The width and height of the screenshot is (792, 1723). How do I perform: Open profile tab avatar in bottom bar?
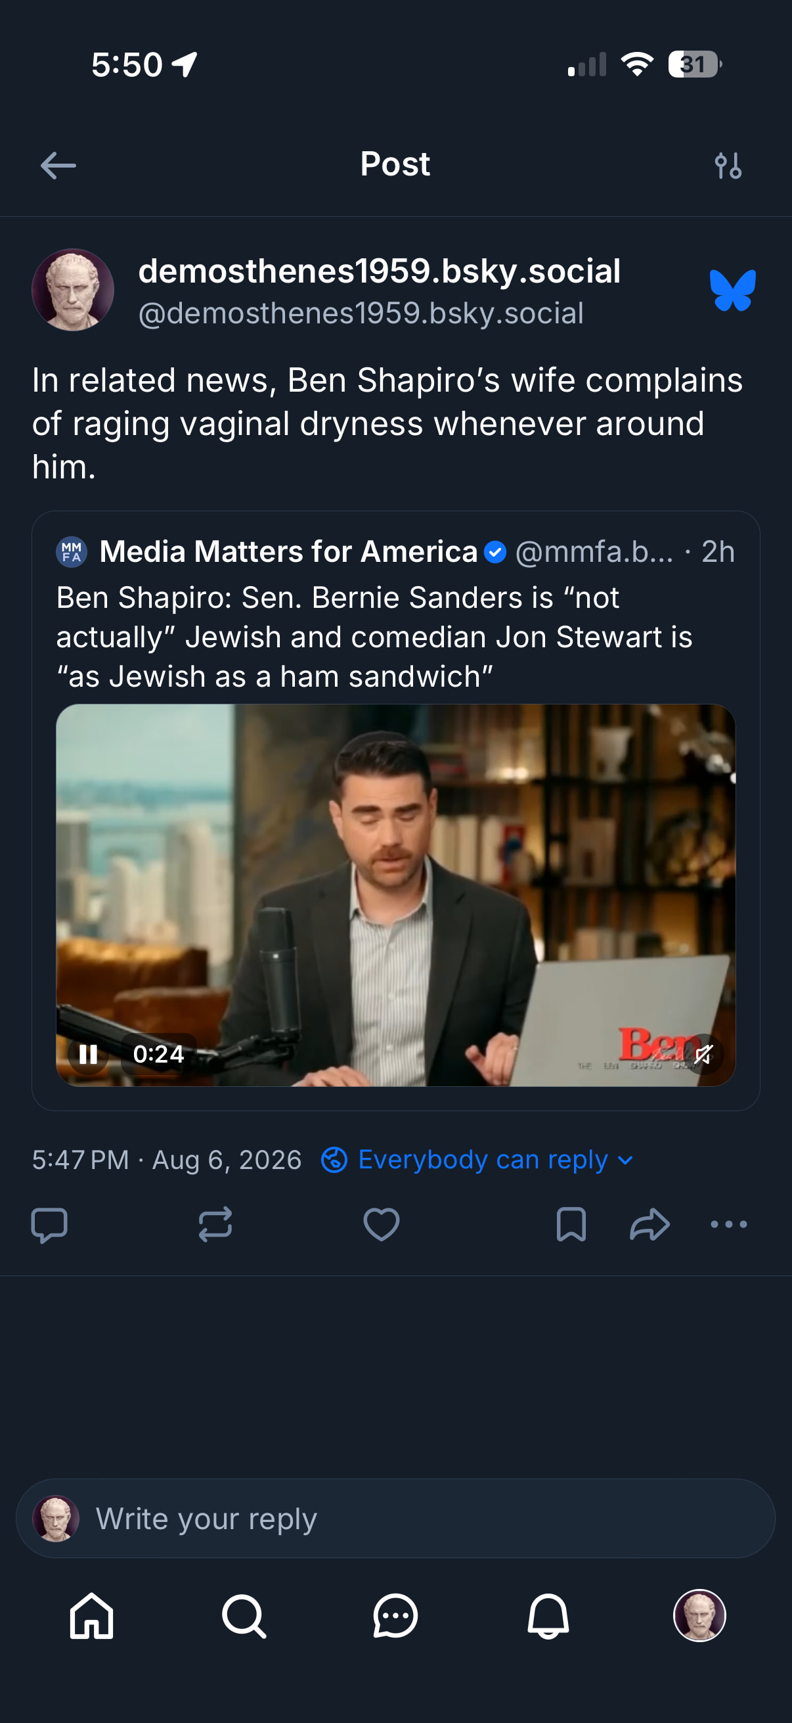coord(700,1615)
